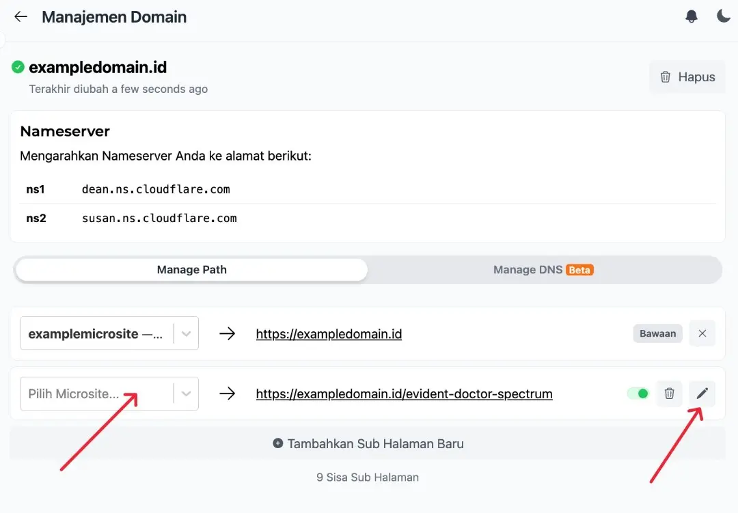This screenshot has width=738, height=513.
Task: Expand the Pilih Microsite dropdown chevron
Action: click(x=186, y=393)
